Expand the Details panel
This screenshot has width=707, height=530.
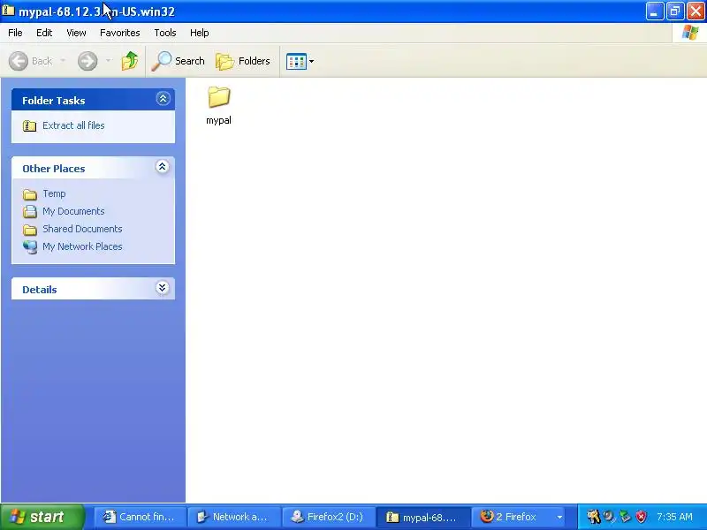[163, 288]
